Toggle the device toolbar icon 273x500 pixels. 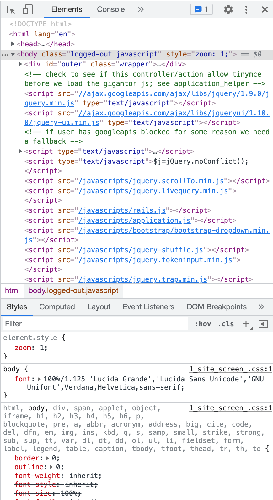tap(28, 10)
